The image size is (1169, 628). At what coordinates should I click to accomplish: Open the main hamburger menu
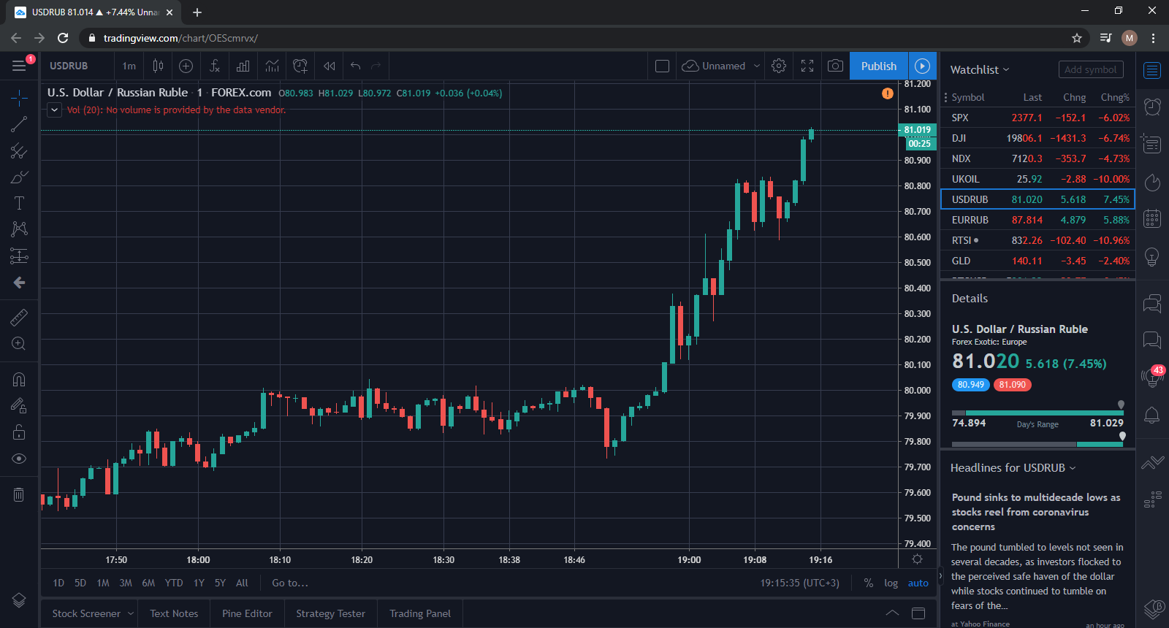(x=19, y=66)
